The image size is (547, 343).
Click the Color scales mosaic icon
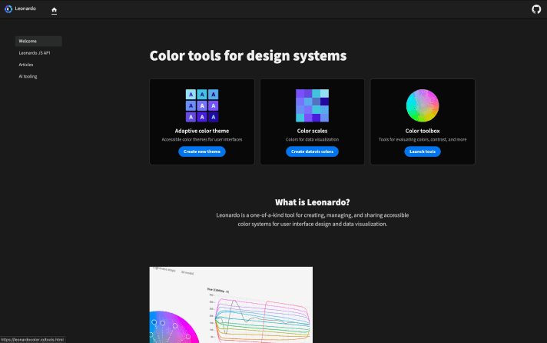312,105
